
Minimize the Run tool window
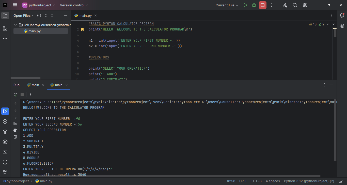(331, 85)
